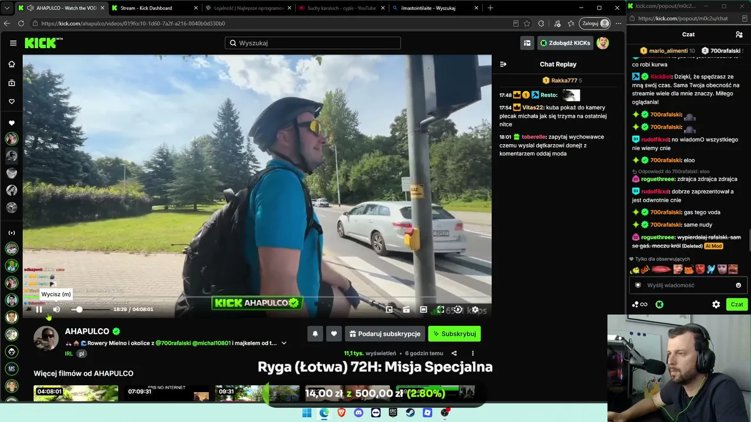Adjust the video volume slider
The height and width of the screenshot is (422, 751).
[89, 309]
